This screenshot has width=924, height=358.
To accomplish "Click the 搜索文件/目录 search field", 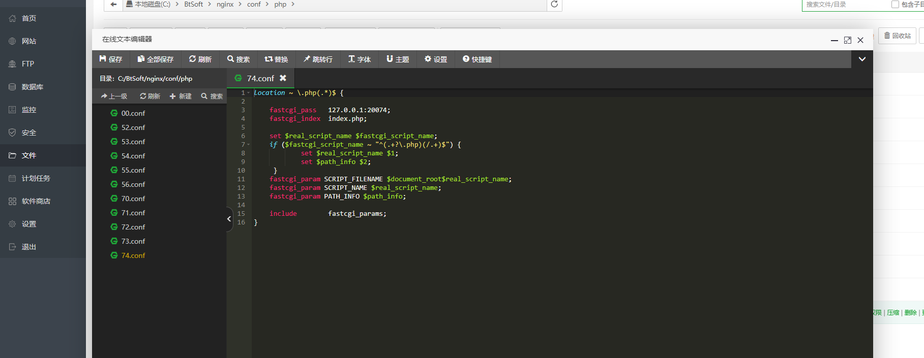I will 844,5.
